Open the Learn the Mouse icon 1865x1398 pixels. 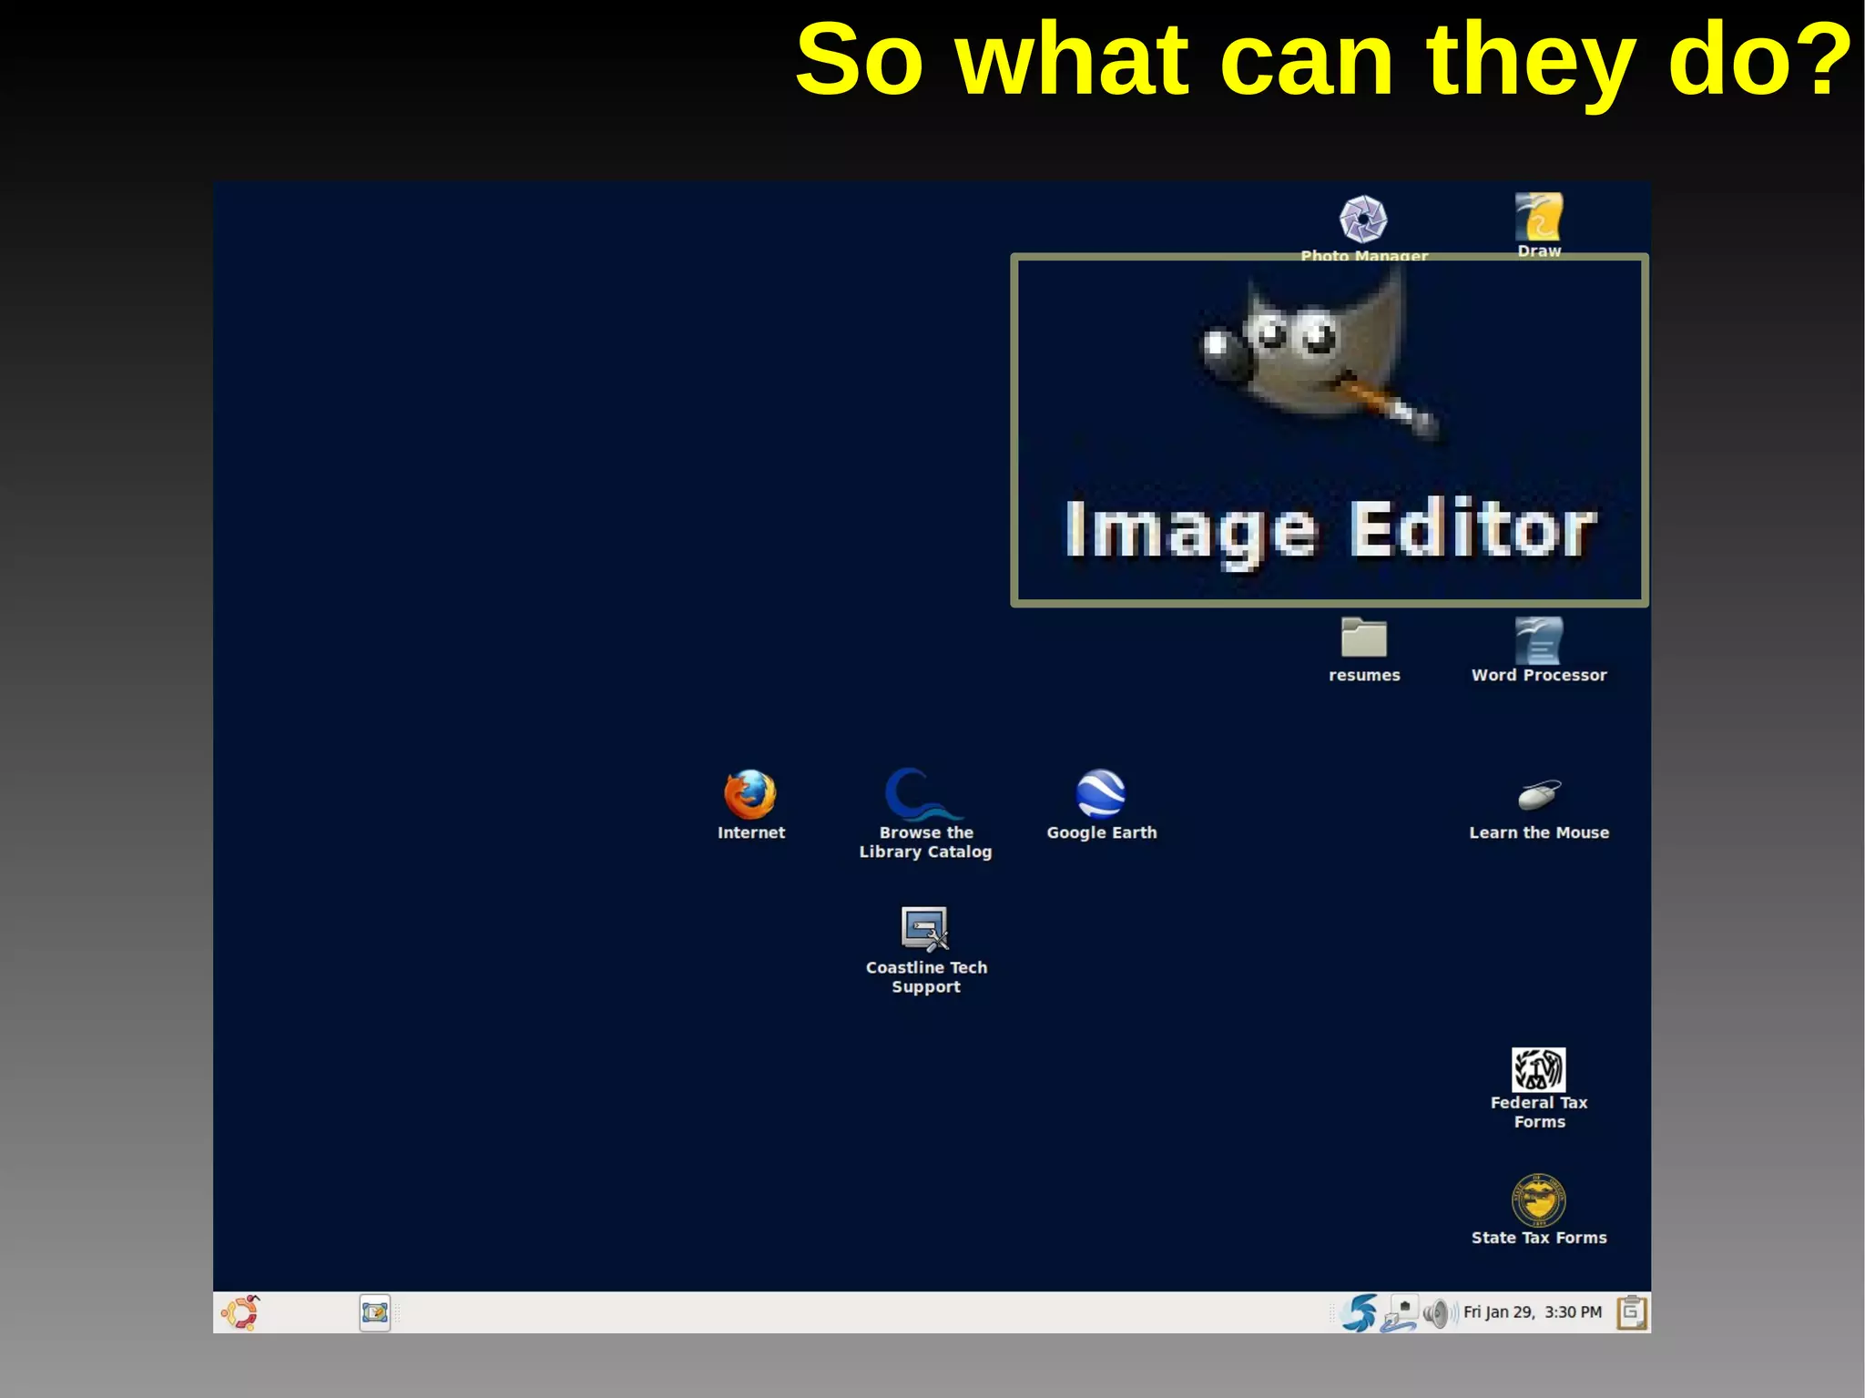pos(1539,795)
